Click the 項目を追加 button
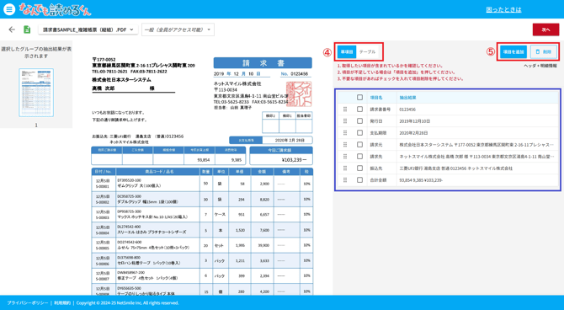 coord(513,52)
